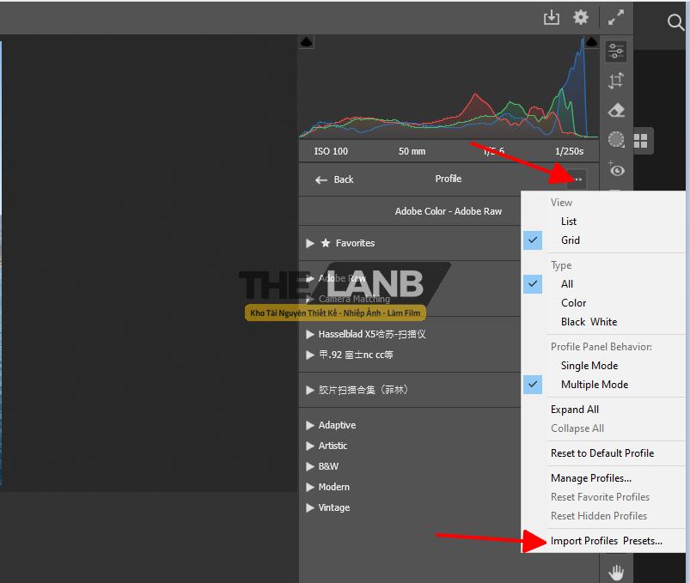This screenshot has height=583, width=690.
Task: Click Import Profiles & Presets menu item
Action: [607, 541]
